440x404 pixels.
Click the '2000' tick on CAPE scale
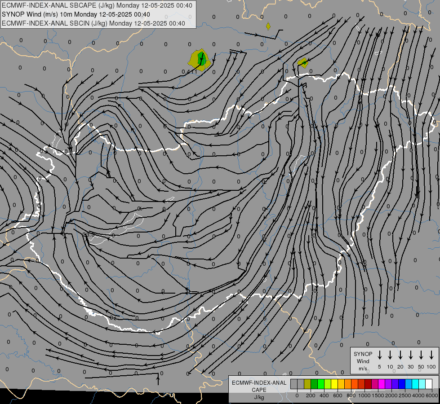coord(391,395)
